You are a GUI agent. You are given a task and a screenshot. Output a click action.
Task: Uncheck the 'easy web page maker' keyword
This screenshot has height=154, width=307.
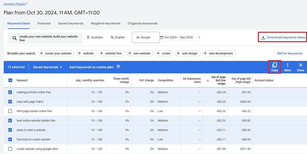coord(10,102)
